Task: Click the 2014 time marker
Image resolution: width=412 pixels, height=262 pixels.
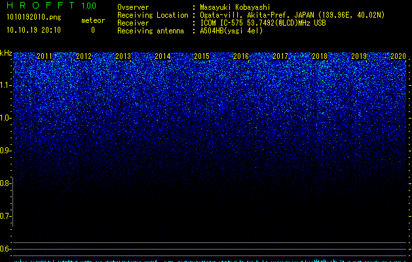Action: (x=162, y=56)
